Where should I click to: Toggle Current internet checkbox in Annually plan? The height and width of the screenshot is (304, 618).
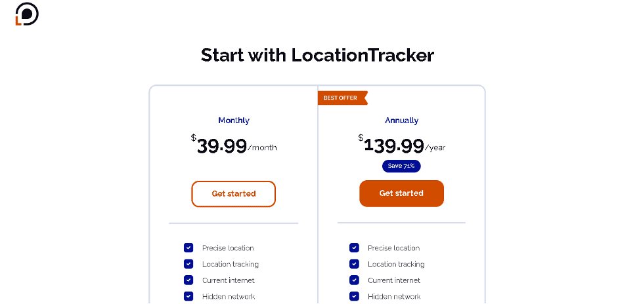(x=354, y=280)
